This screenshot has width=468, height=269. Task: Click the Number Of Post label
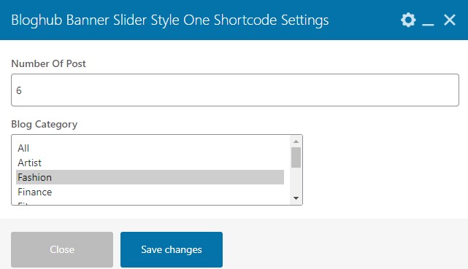(48, 63)
